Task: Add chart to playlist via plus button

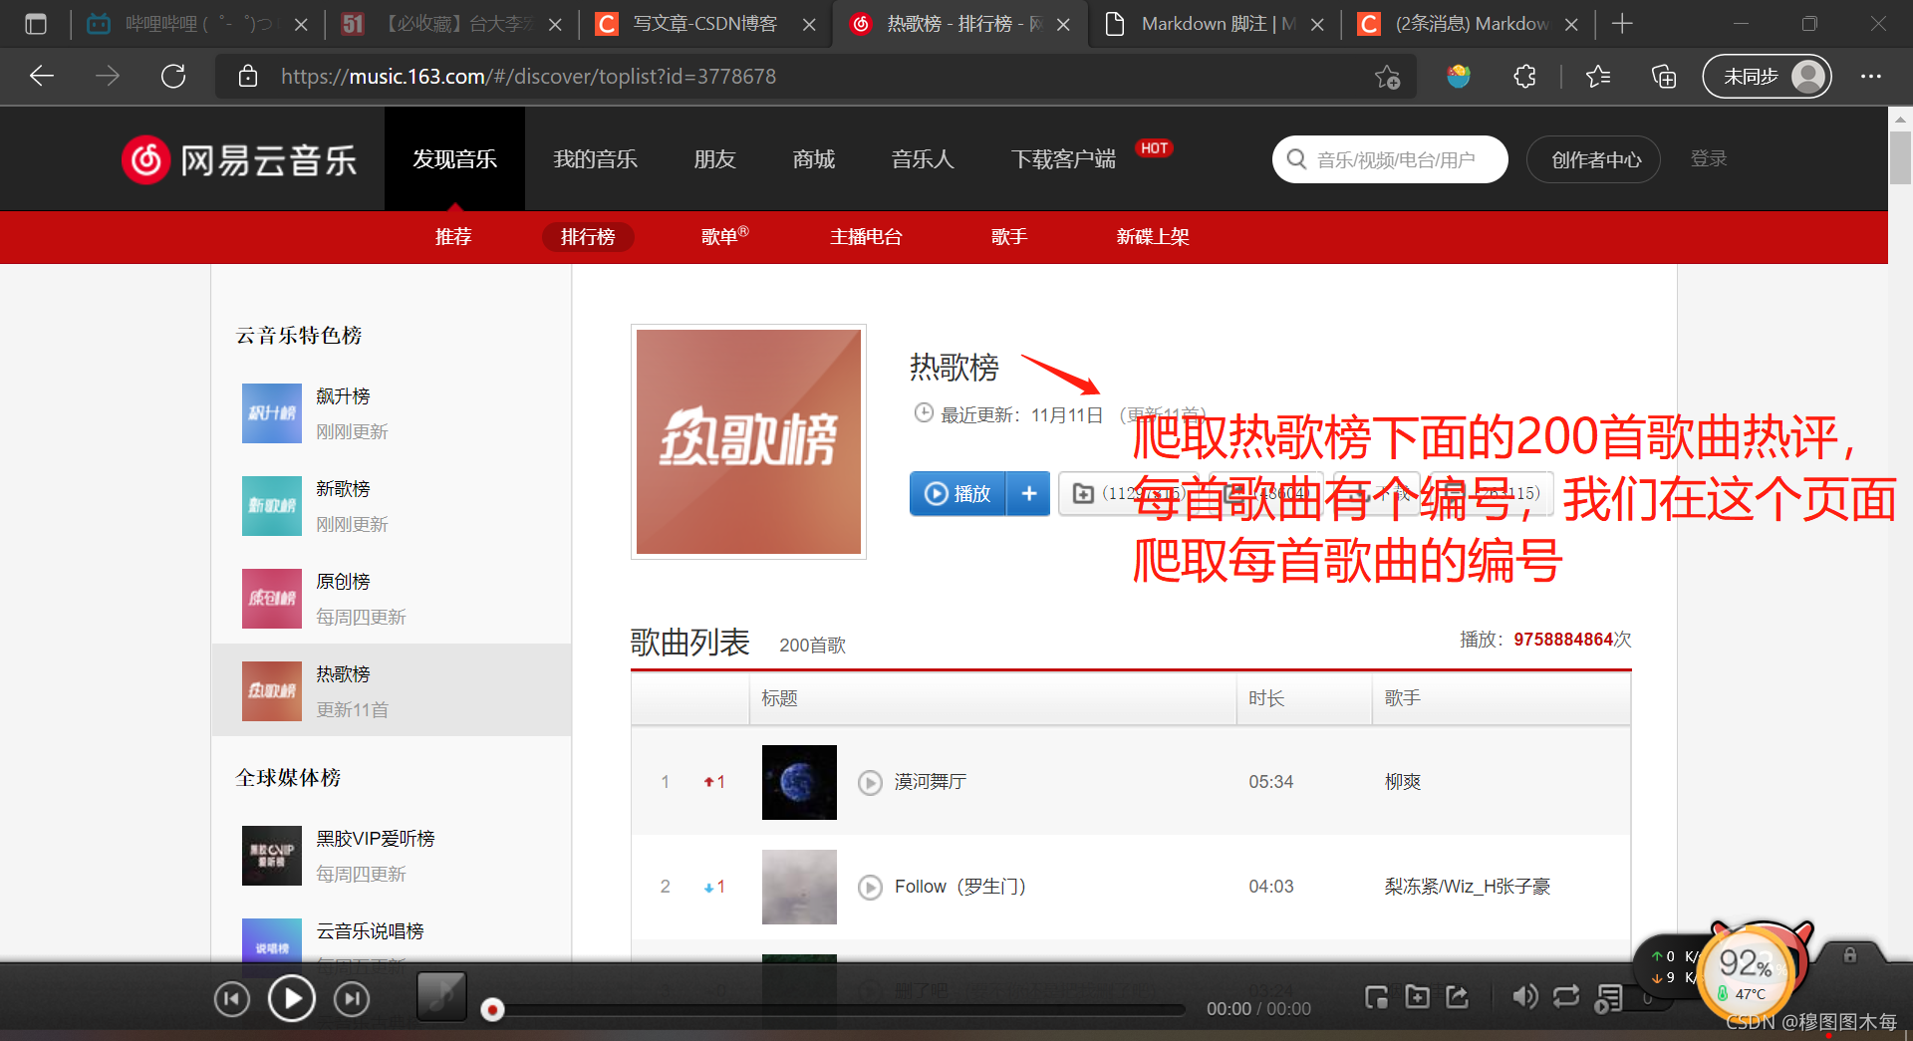Action: (x=1029, y=493)
